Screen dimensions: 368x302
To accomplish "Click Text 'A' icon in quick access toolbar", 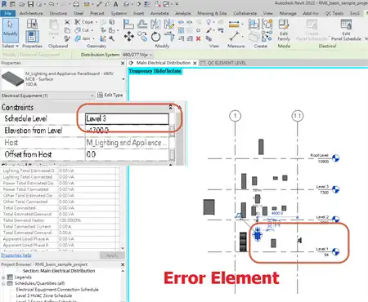I will pyautogui.click(x=116, y=4).
